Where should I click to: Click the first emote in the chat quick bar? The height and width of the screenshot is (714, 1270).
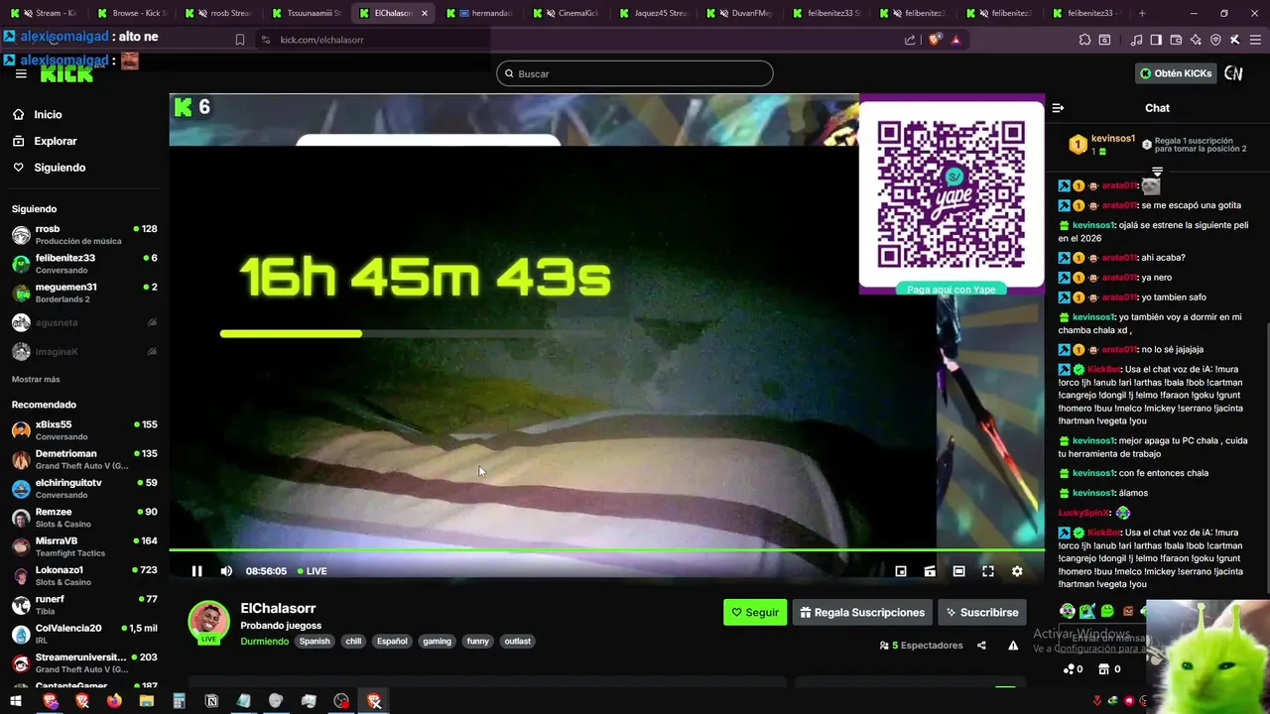pyautogui.click(x=1068, y=611)
